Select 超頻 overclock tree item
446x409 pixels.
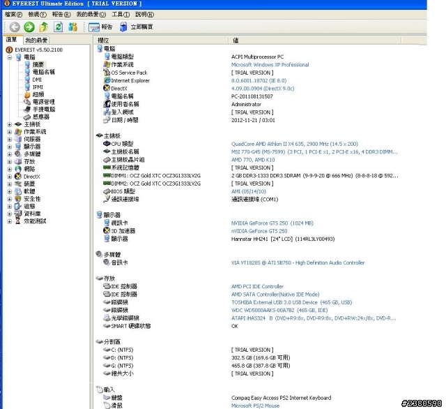tap(38, 94)
